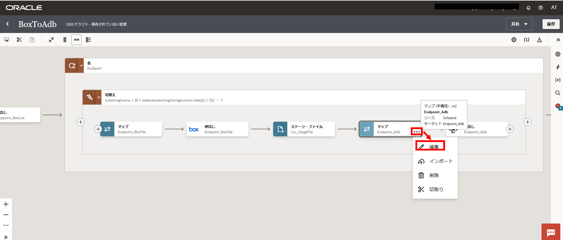Choose 切取り from the context menu

[x=435, y=189]
